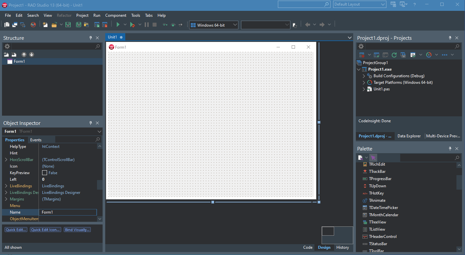
Task: Pin the Object Inspector panel
Action: (x=91, y=123)
